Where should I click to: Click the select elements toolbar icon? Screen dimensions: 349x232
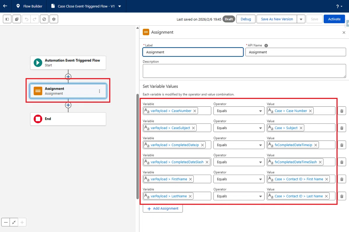(17, 19)
